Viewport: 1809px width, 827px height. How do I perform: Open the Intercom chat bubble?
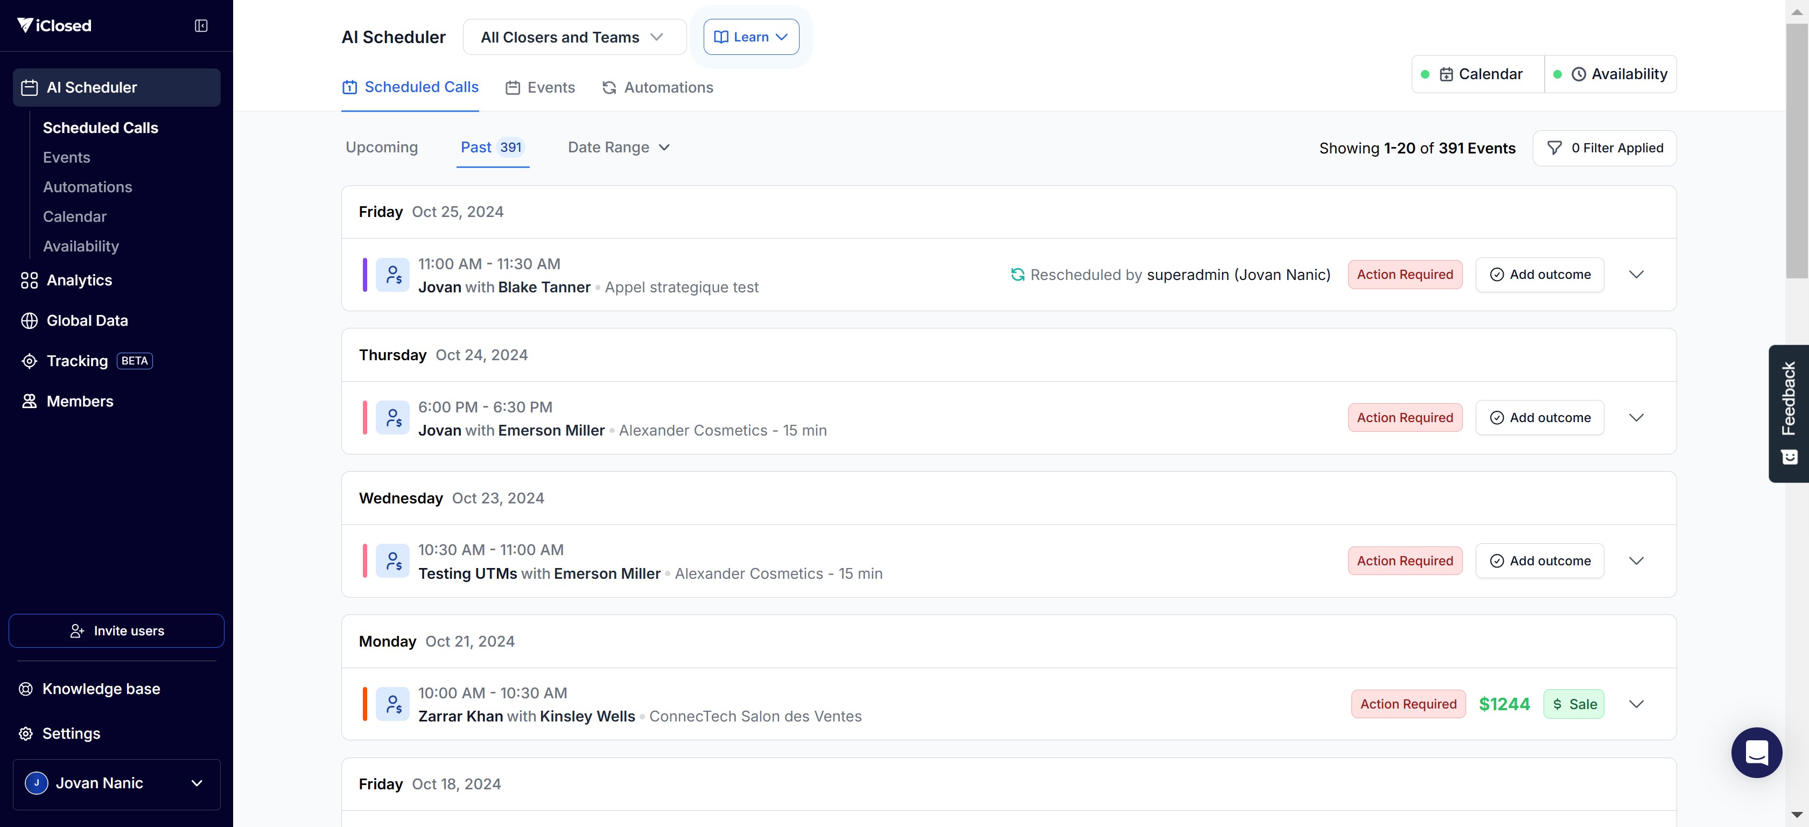click(x=1756, y=752)
